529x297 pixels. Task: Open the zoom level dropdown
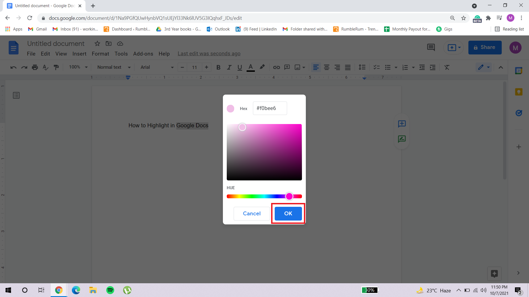(78, 67)
